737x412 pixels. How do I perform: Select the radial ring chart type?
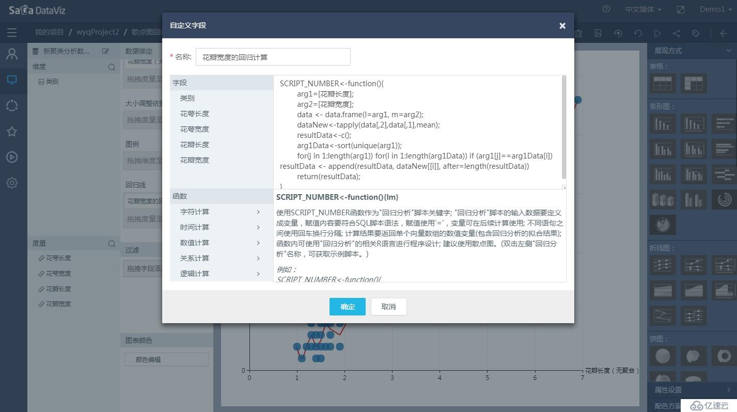pos(724,199)
